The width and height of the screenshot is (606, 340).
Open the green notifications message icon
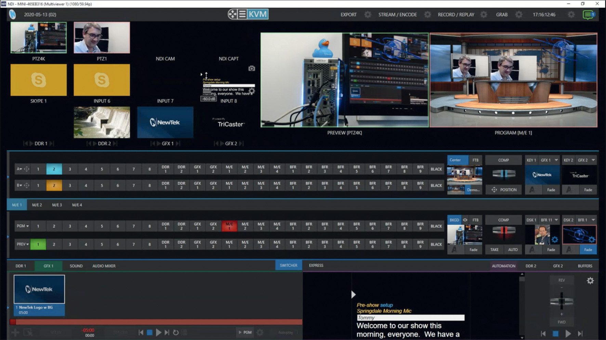589,15
